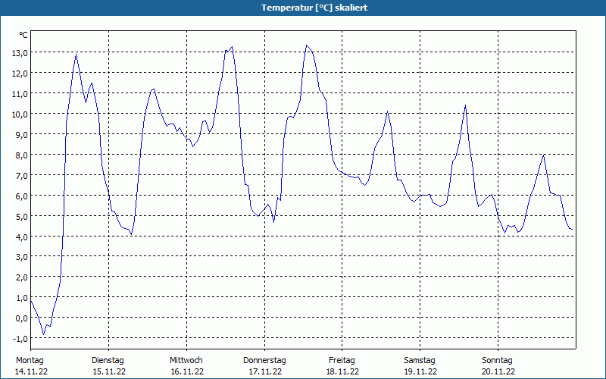Click the '1,0' y-axis label
The image size is (606, 379).
22,298
